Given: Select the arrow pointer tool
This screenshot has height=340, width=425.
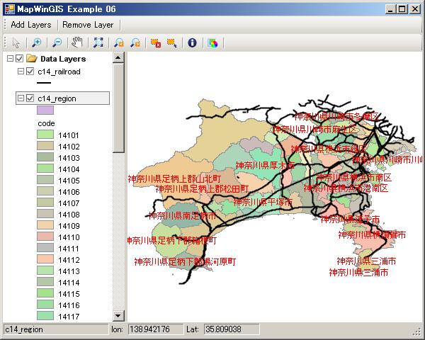Looking at the screenshot, I should (16, 42).
